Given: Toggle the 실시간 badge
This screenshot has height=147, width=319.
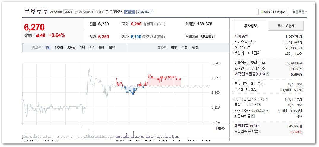Looking at the screenshot, I should pos(129,12).
